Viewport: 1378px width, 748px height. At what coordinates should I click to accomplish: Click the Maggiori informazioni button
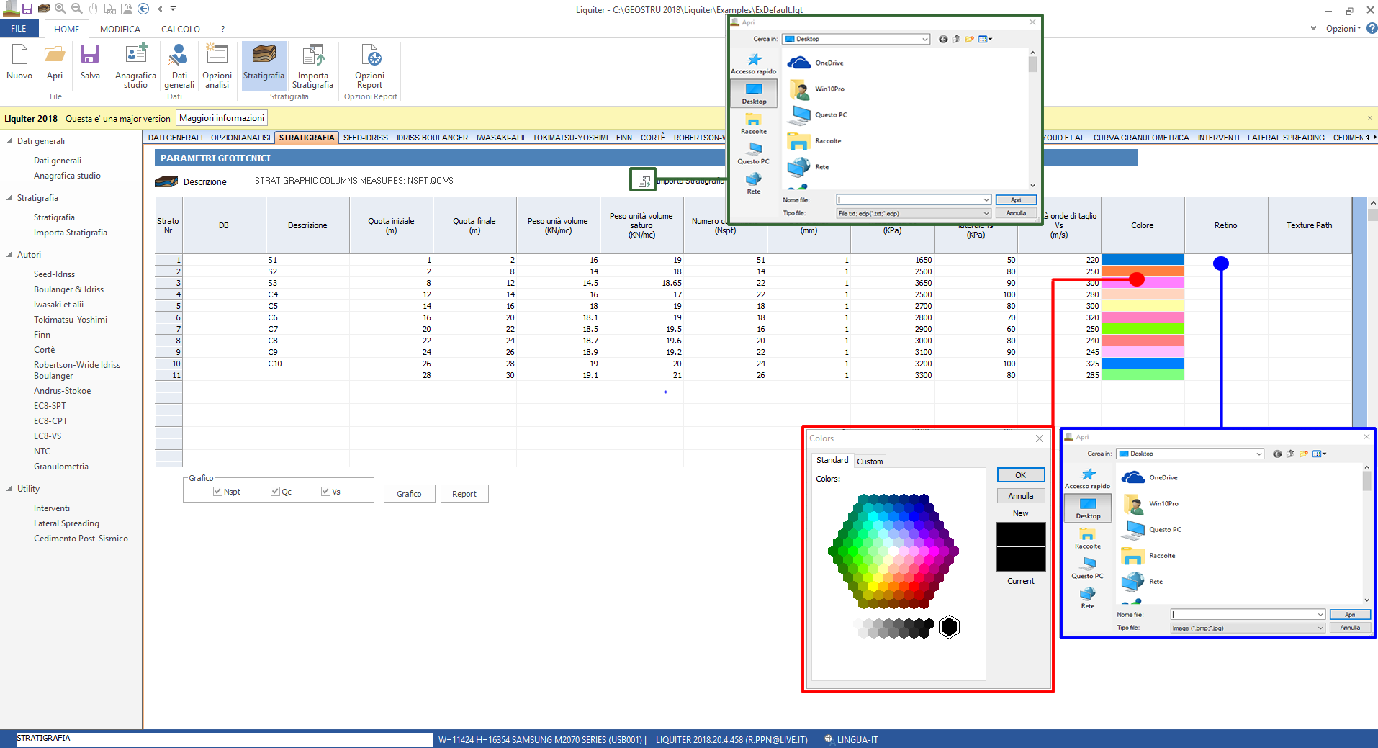[222, 118]
